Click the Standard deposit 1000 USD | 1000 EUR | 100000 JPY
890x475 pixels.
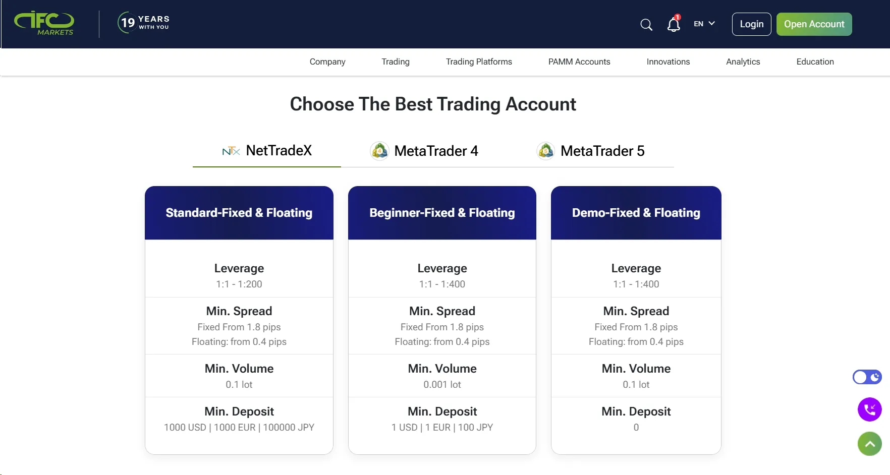coord(239,427)
